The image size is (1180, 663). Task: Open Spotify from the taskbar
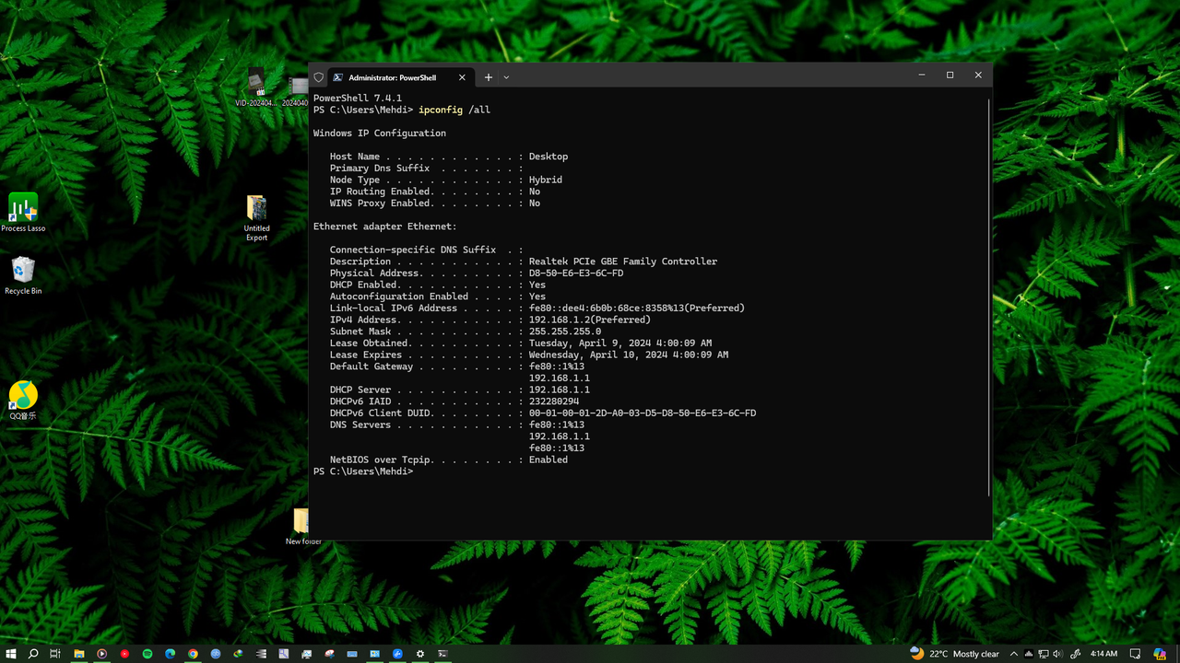point(147,654)
